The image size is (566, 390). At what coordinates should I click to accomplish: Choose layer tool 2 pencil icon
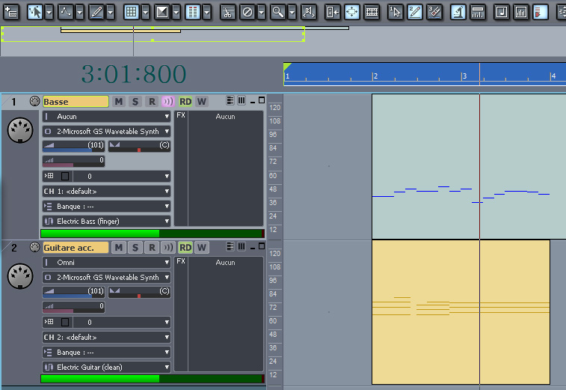[x=415, y=12]
